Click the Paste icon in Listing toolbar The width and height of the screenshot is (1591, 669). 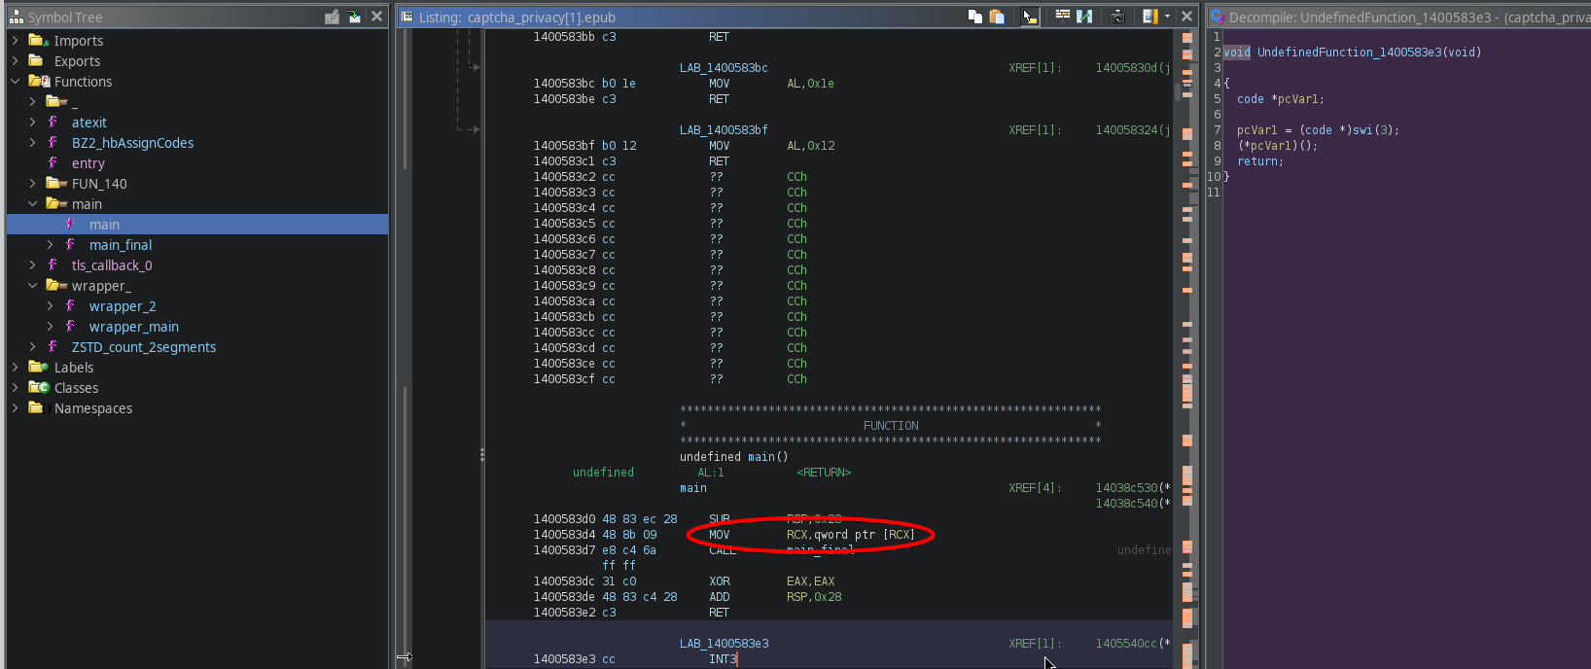(x=997, y=17)
